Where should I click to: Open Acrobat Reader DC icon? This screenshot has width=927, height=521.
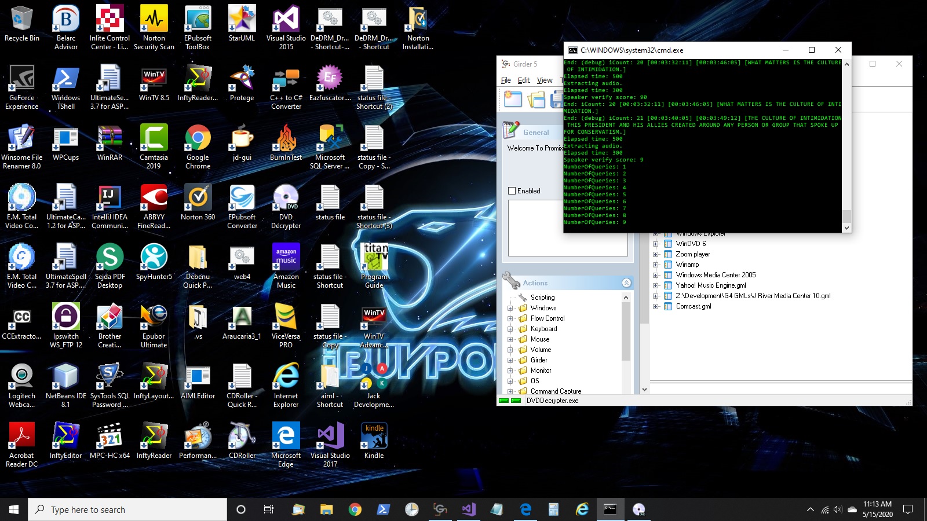(22, 445)
